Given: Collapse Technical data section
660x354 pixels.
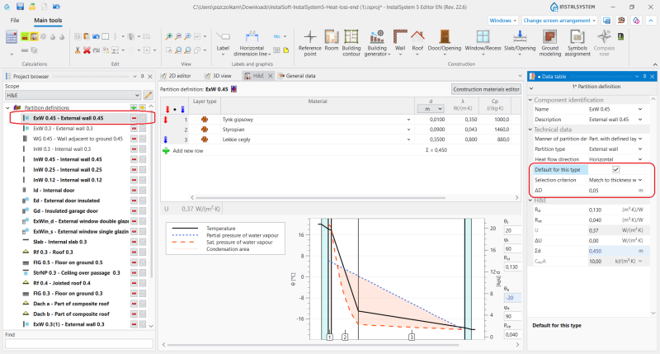Looking at the screenshot, I should (530, 130).
